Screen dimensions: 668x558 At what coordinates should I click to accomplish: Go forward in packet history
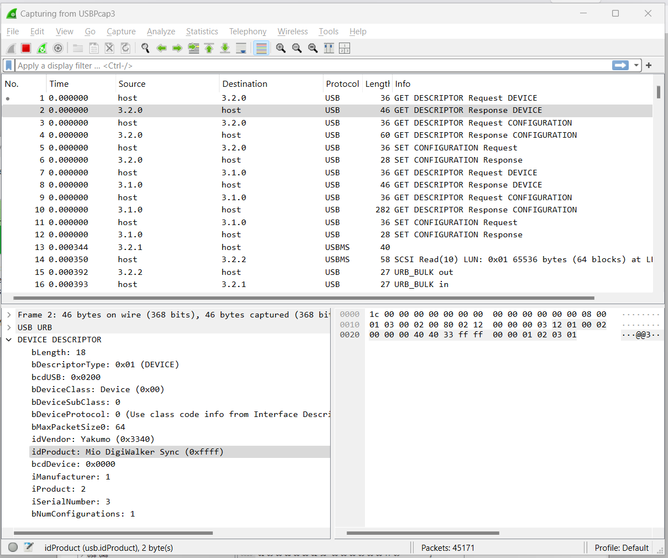click(x=178, y=48)
